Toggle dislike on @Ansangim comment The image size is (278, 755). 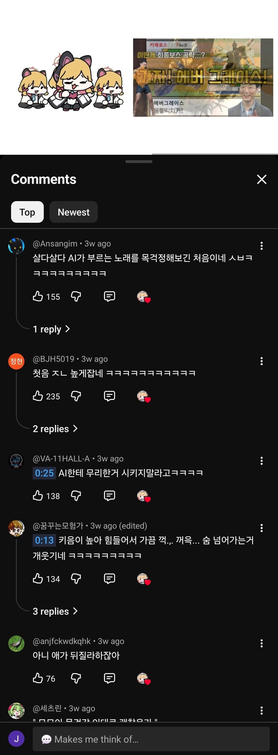[76, 296]
